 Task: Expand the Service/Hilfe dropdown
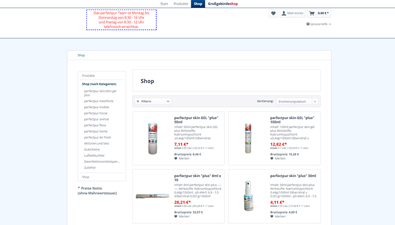click(319, 24)
